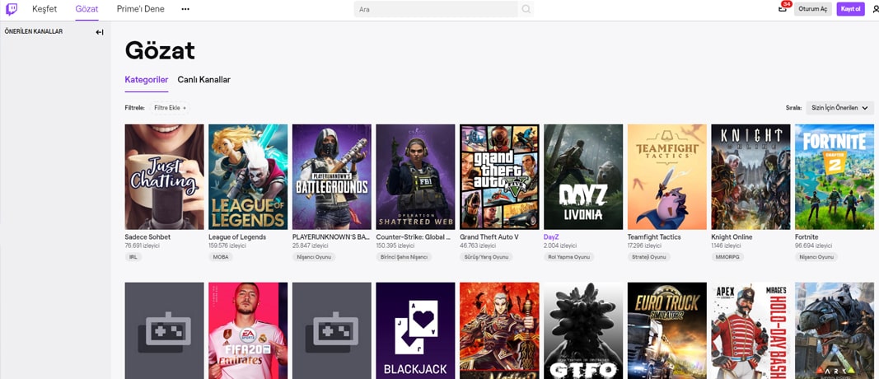Select the Birinci Şahıs Nişancı tag
Viewport: 879px width, 379px height.
(404, 257)
